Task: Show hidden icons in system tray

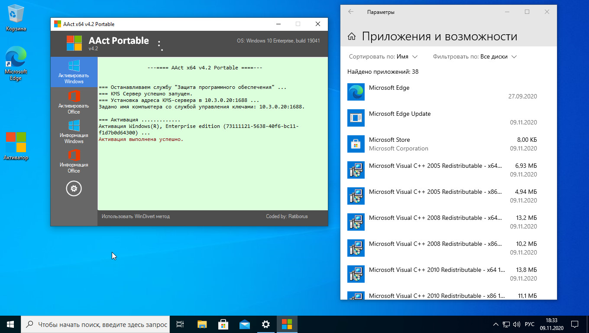Action: pyautogui.click(x=496, y=324)
